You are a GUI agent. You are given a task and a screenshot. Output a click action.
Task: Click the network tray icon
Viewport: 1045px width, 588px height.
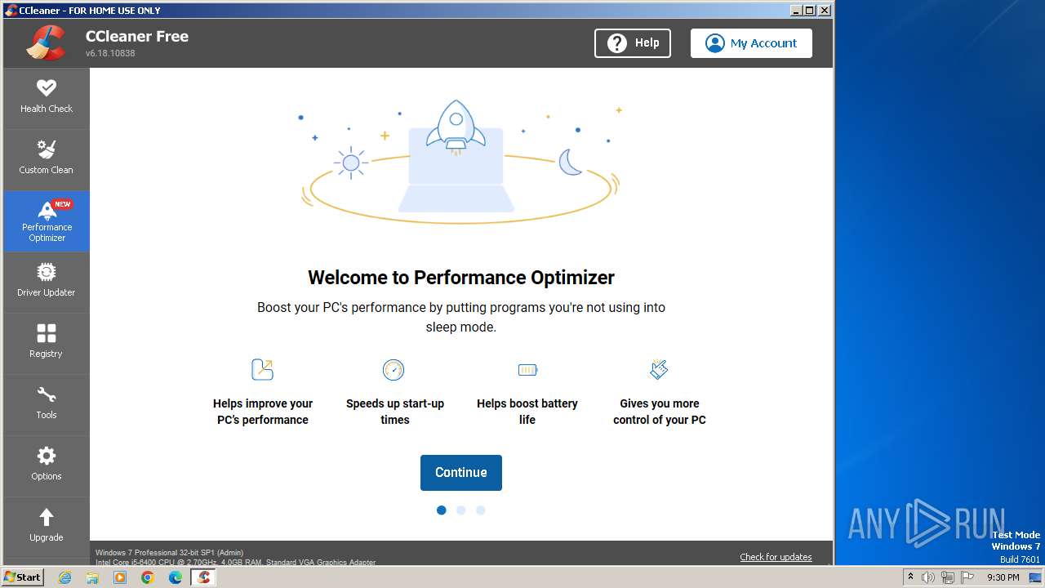tap(948, 577)
